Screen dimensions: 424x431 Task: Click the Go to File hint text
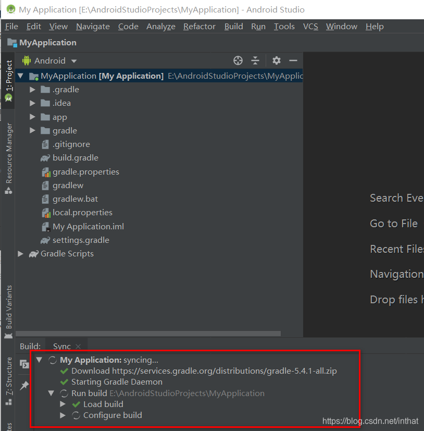394,224
